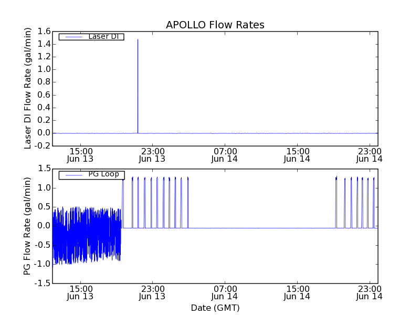This screenshot has width=420, height=315.
Task: Click the -0.2 tick on Laser DI axis
Action: [x=43, y=145]
